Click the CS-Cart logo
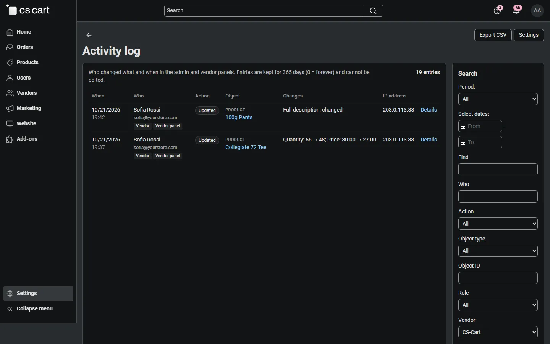 (28, 10)
